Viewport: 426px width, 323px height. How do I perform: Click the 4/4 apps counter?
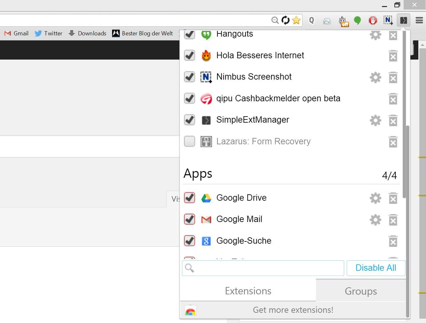tap(389, 175)
